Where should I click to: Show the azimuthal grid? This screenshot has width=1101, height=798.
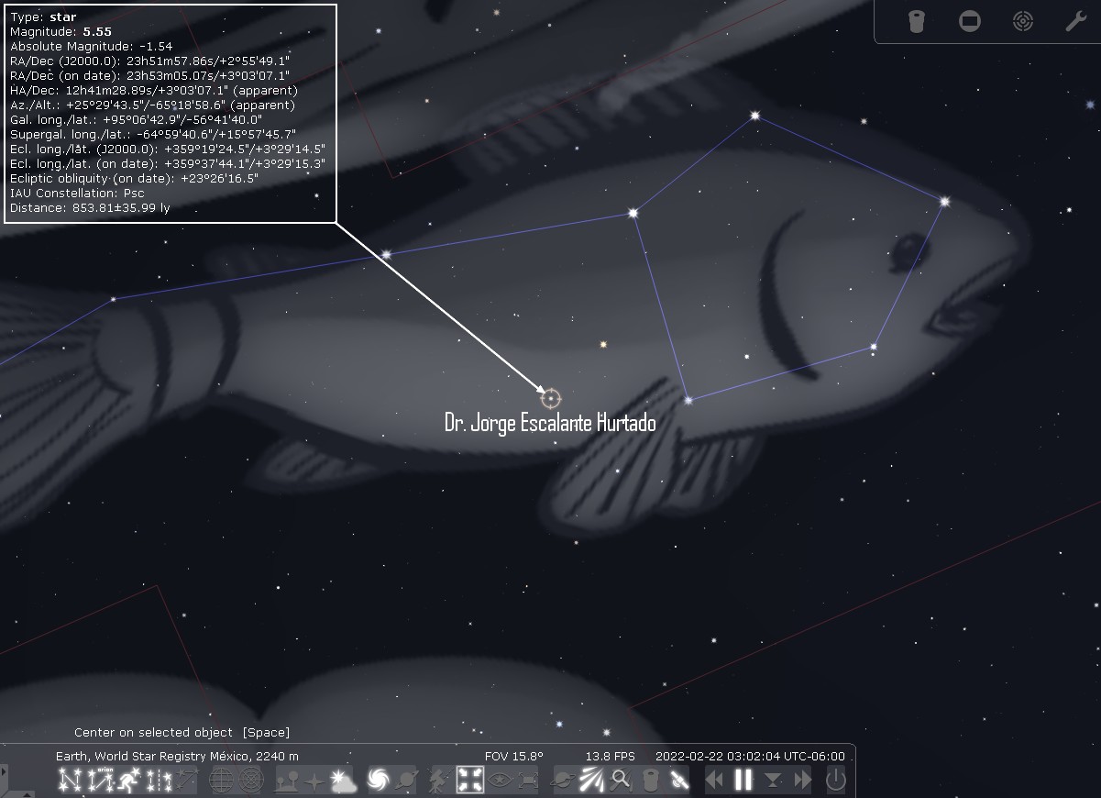coord(251,781)
